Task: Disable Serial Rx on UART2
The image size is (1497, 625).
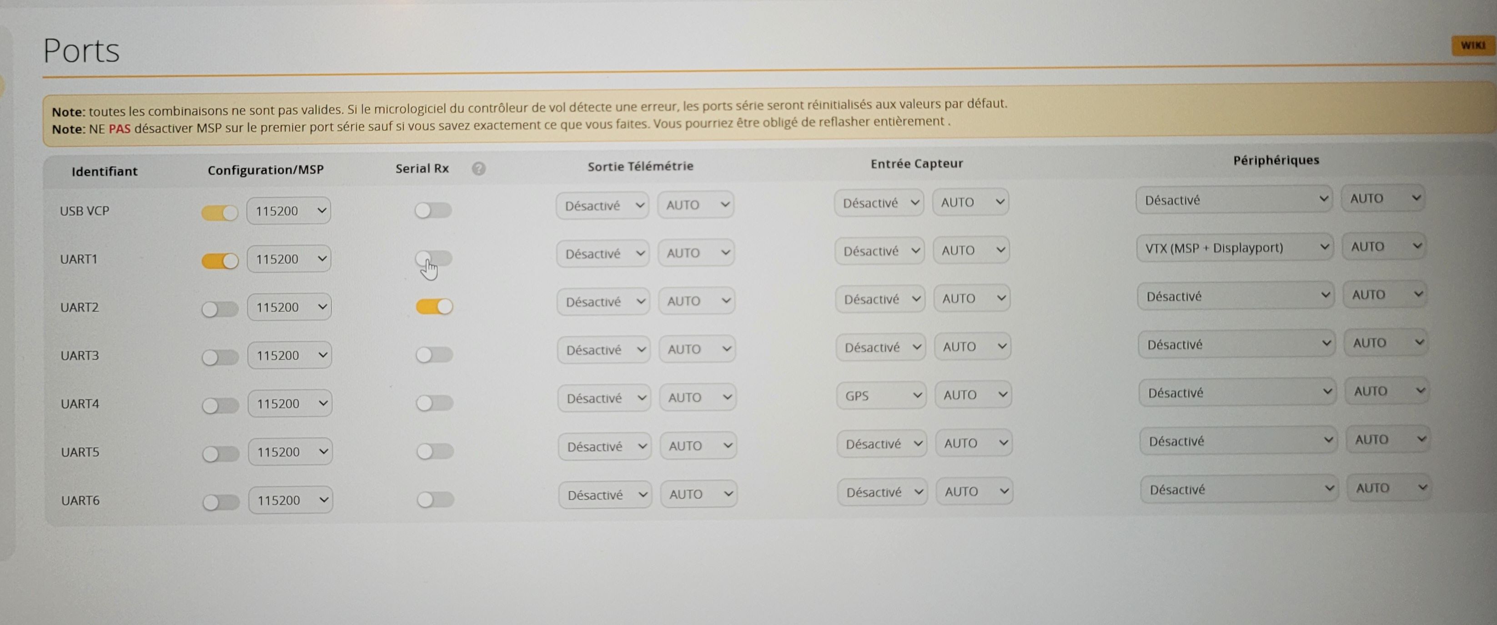Action: 434,306
